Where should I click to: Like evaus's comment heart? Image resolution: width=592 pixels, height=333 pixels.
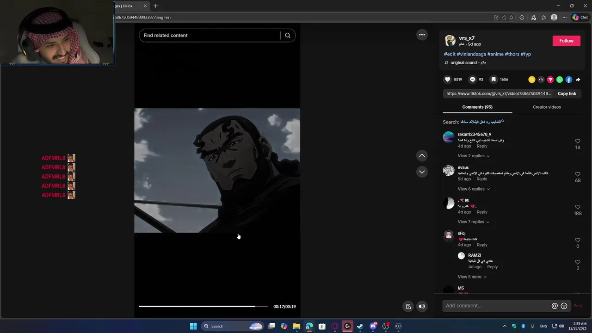(x=578, y=174)
